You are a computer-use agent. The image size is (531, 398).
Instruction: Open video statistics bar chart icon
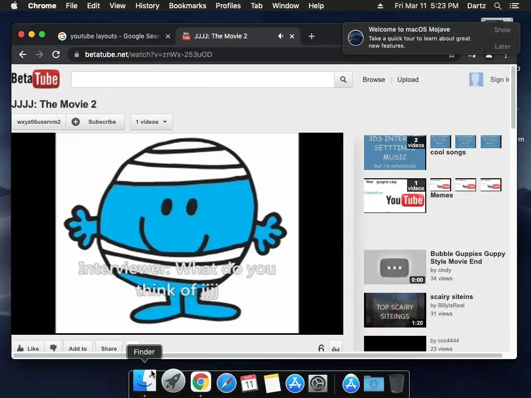tap(336, 349)
